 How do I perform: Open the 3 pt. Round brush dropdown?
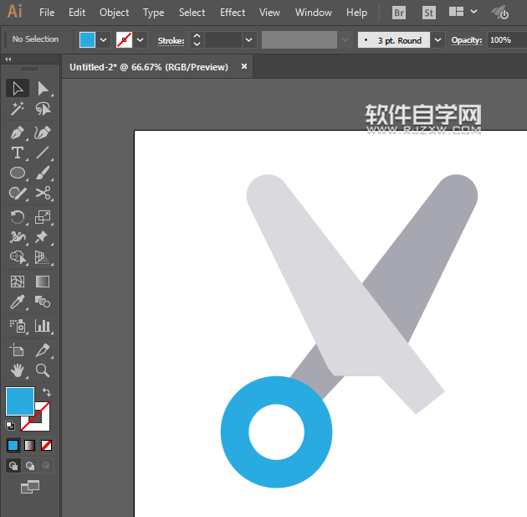tap(438, 39)
